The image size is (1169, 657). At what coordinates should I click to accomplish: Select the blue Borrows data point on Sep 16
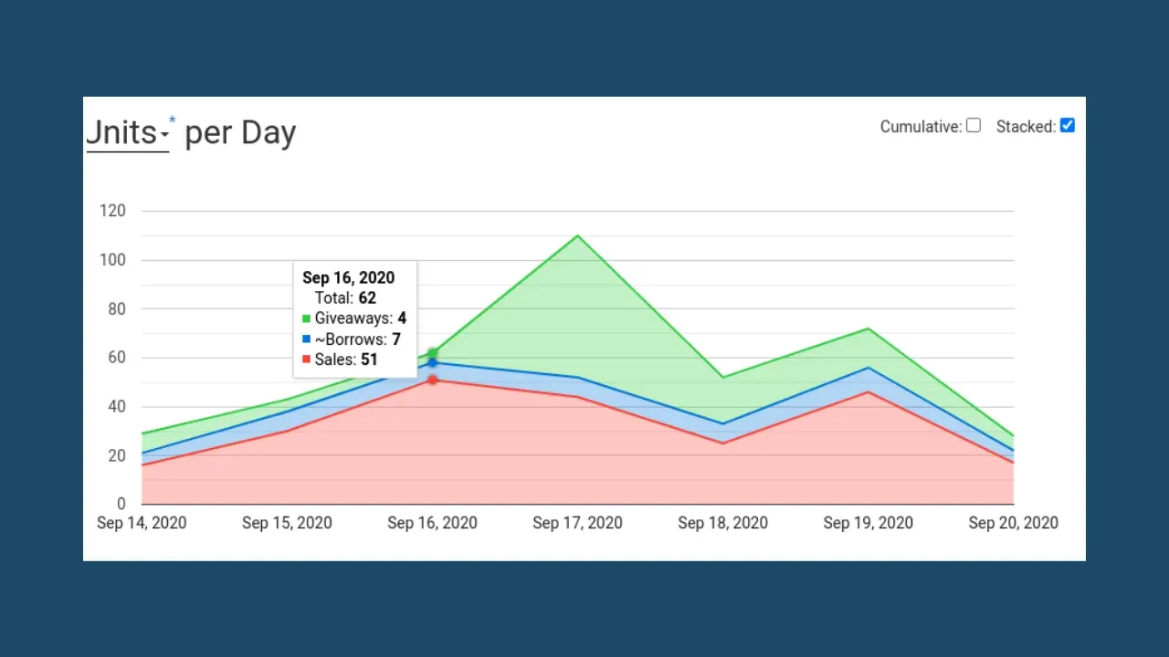point(432,363)
